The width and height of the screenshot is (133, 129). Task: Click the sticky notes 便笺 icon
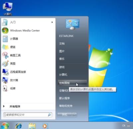click(x=5, y=47)
